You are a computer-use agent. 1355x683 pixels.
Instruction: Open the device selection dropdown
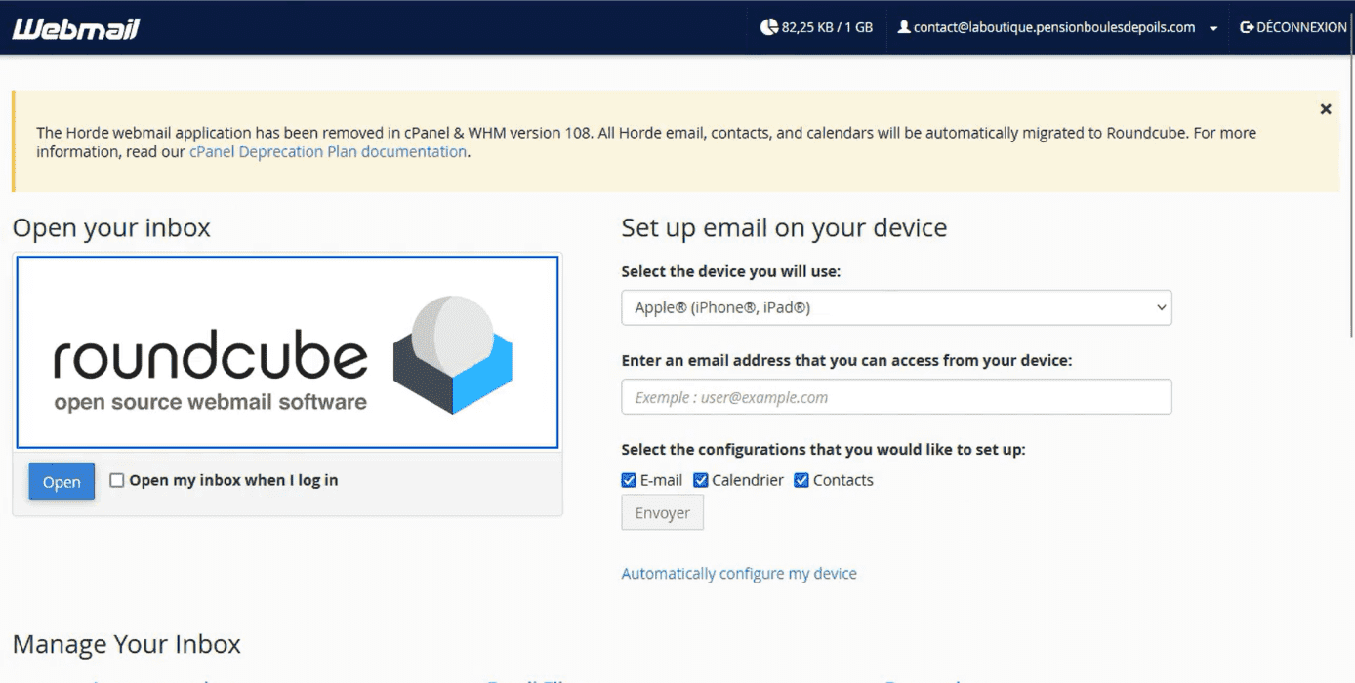coord(896,307)
